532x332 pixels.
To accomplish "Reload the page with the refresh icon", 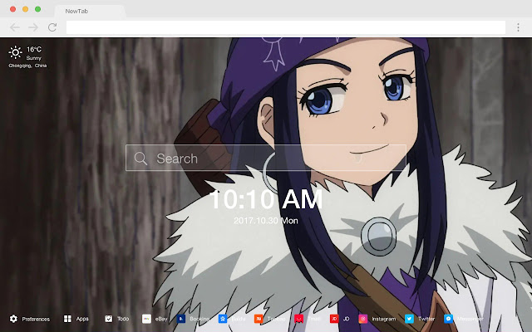I will (x=52, y=27).
